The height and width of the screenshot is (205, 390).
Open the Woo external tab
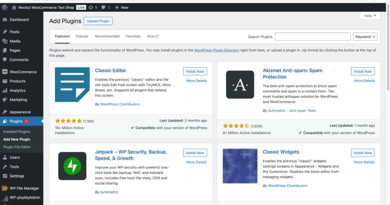click(153, 36)
